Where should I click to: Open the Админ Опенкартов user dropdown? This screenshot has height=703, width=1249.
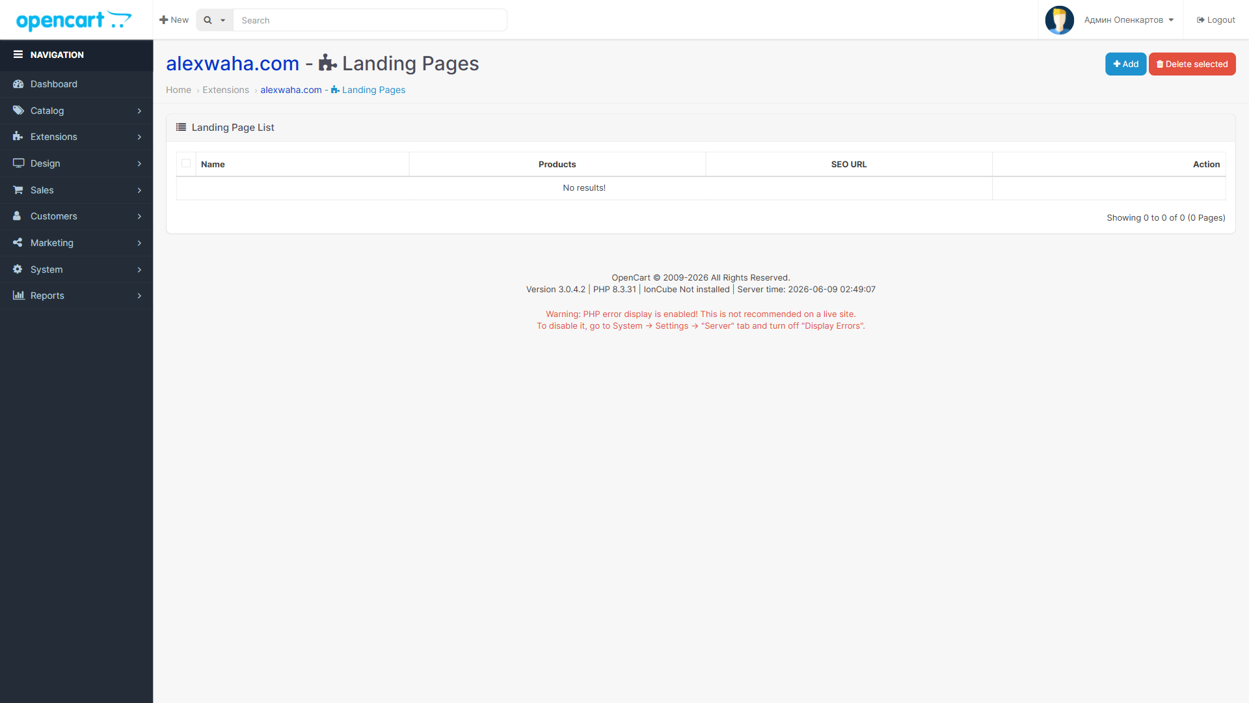pyautogui.click(x=1129, y=20)
